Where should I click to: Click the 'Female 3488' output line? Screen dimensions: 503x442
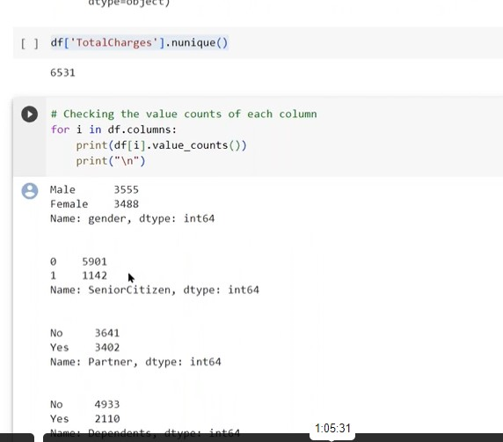(94, 204)
